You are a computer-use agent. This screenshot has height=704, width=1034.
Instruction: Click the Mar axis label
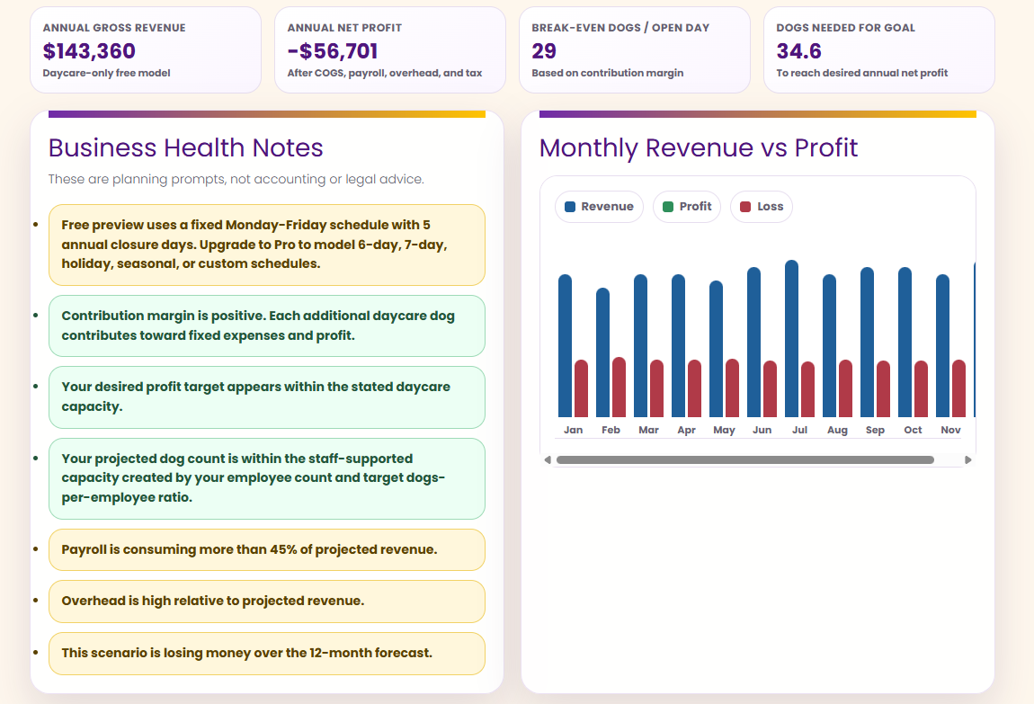649,430
